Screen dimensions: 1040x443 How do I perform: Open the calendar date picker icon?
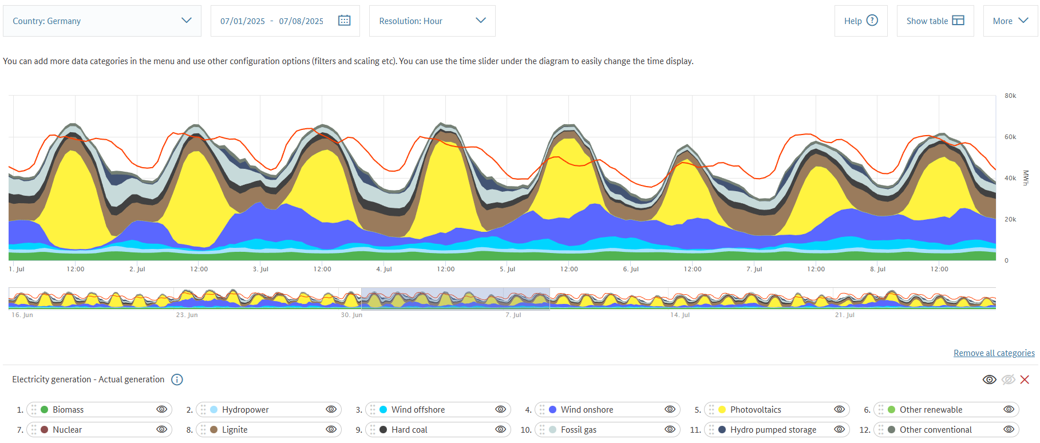click(344, 21)
